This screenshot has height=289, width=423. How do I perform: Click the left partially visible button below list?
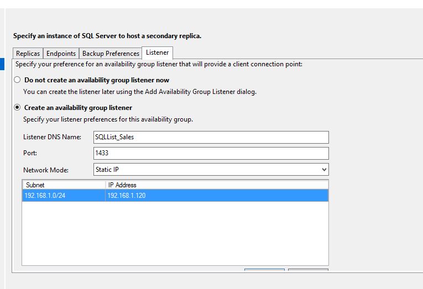[264, 270]
